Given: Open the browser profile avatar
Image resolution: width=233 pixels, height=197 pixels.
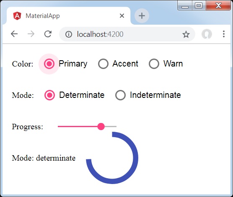Looking at the screenshot, I should click(207, 34).
